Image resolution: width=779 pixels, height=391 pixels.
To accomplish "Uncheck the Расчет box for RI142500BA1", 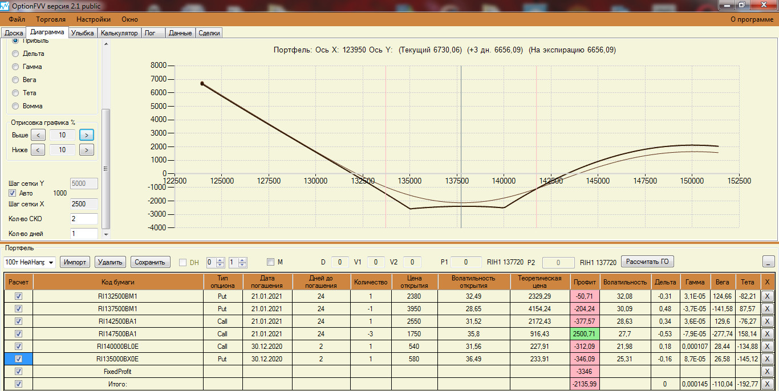I will (x=18, y=321).
